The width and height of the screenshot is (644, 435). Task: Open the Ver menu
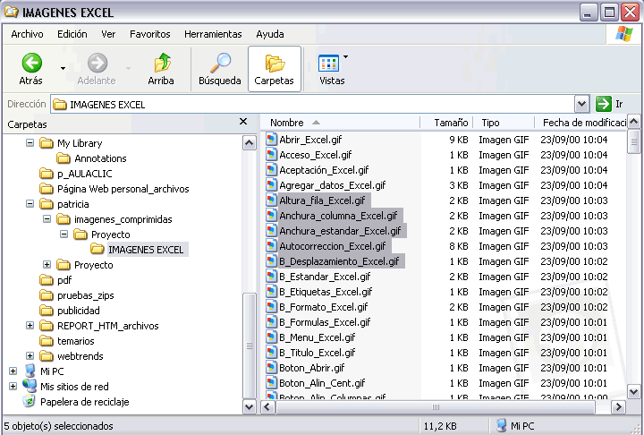click(108, 34)
